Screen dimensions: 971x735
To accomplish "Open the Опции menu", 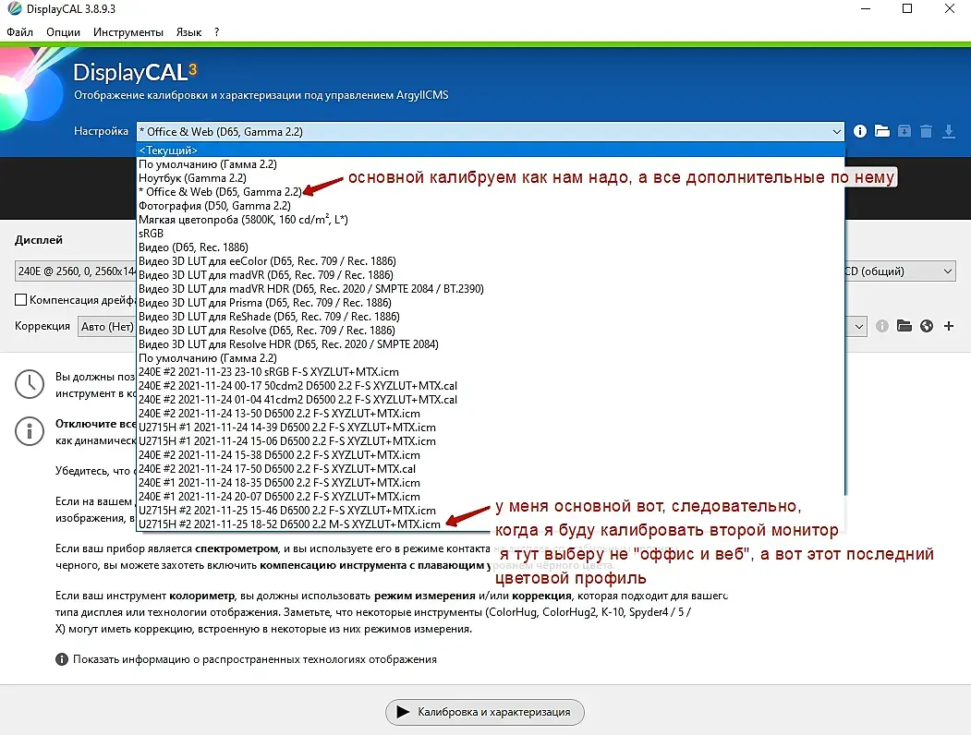I will point(63,32).
